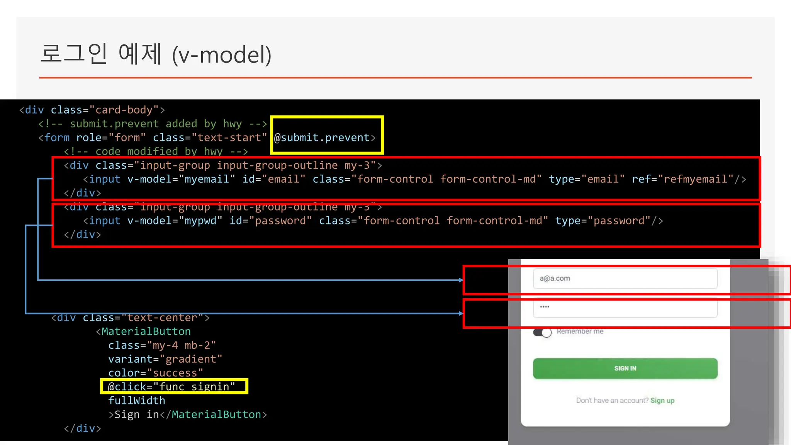Open the Sign up link
Viewport: 791px width, 445px height.
pos(662,401)
